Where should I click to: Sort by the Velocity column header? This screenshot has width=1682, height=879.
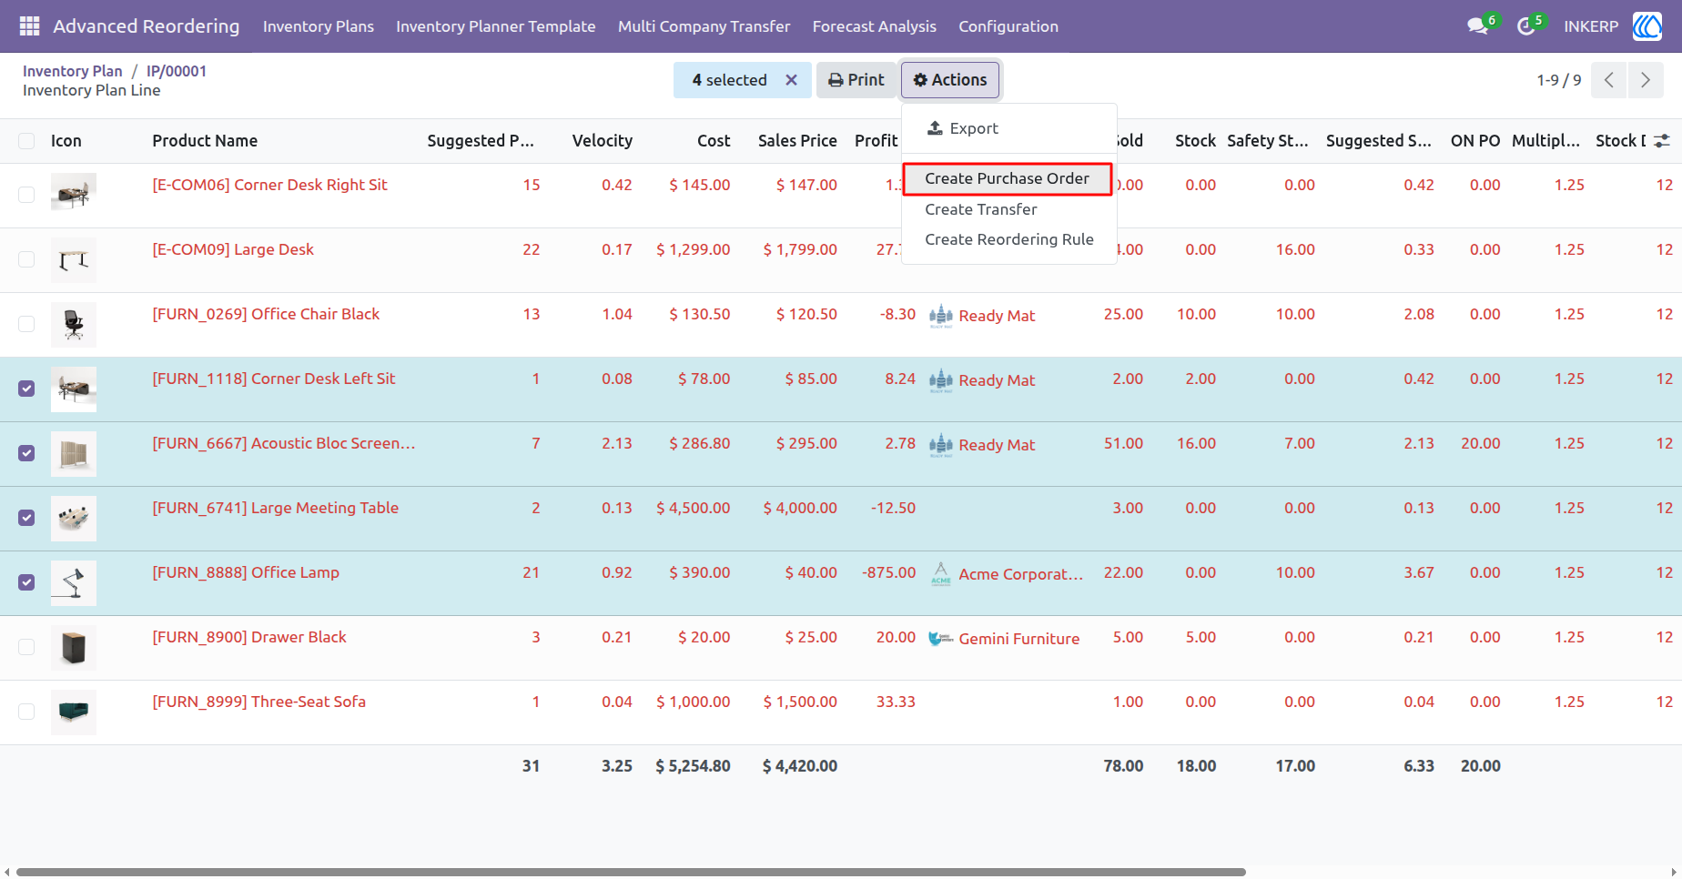pos(603,141)
